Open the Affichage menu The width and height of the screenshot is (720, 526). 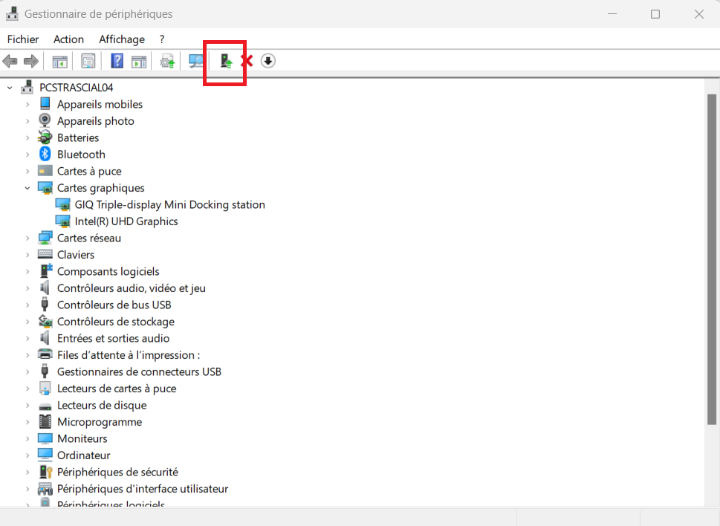point(122,39)
